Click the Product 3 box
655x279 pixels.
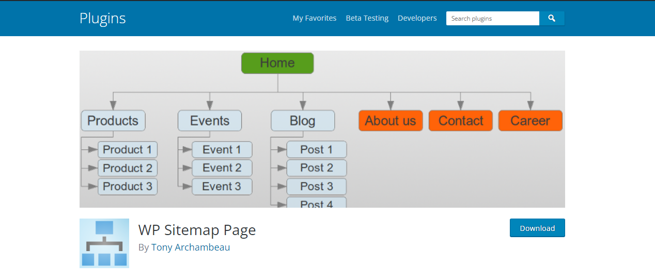[x=128, y=187]
